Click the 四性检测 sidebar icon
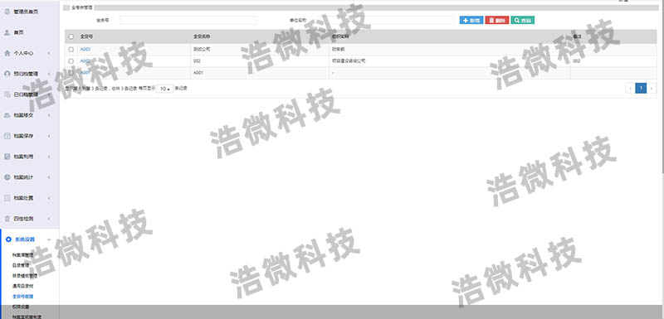The image size is (664, 319). [7, 219]
